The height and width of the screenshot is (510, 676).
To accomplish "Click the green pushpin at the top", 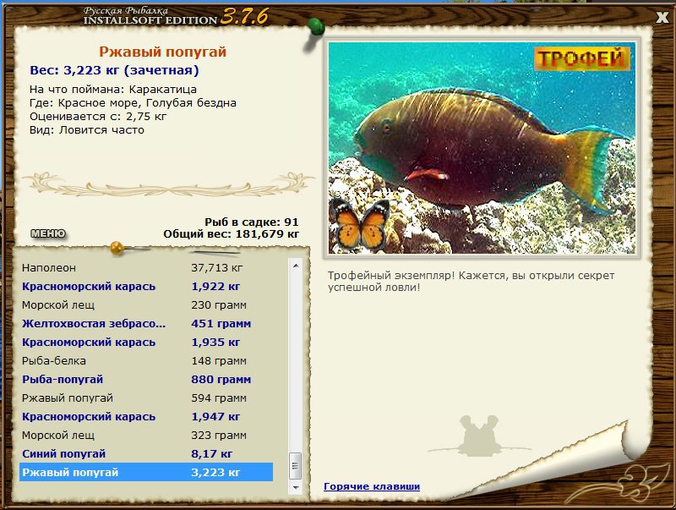I will pyautogui.click(x=316, y=28).
